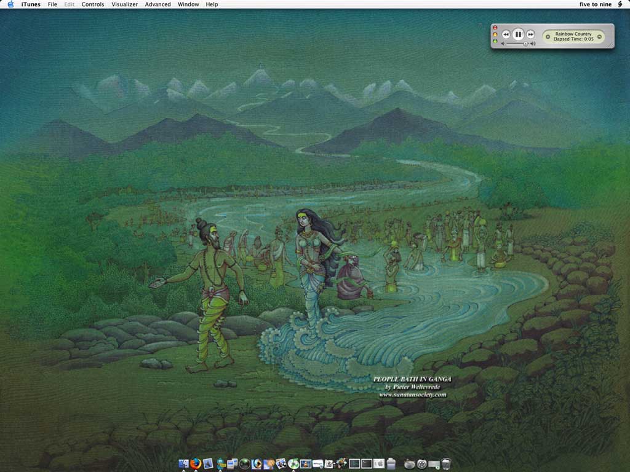The image size is (630, 472).
Task: Open the Window menu
Action: (x=188, y=4)
